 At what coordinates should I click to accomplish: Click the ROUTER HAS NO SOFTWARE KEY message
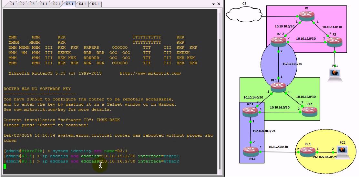pos(37,89)
